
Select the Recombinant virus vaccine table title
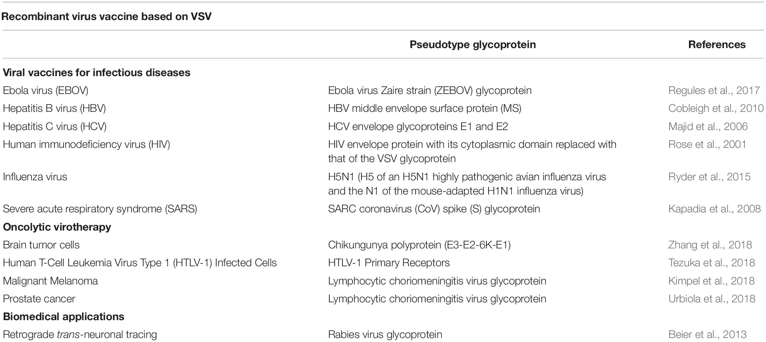(107, 16)
